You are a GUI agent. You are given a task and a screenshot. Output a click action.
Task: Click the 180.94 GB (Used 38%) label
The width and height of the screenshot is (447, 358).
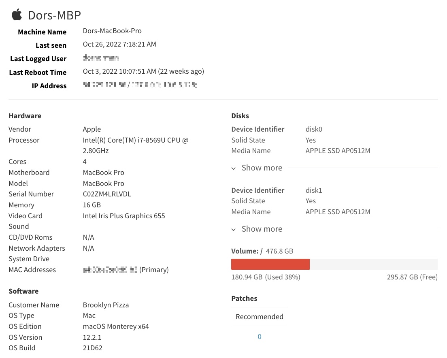point(266,277)
